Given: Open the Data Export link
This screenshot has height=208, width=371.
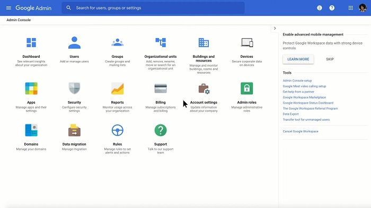Looking at the screenshot, I should [x=290, y=114].
